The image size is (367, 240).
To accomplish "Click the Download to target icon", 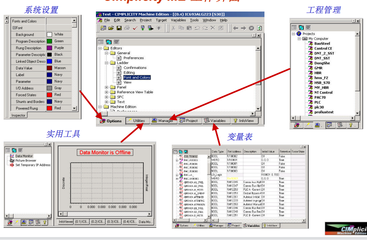I will [142, 28].
